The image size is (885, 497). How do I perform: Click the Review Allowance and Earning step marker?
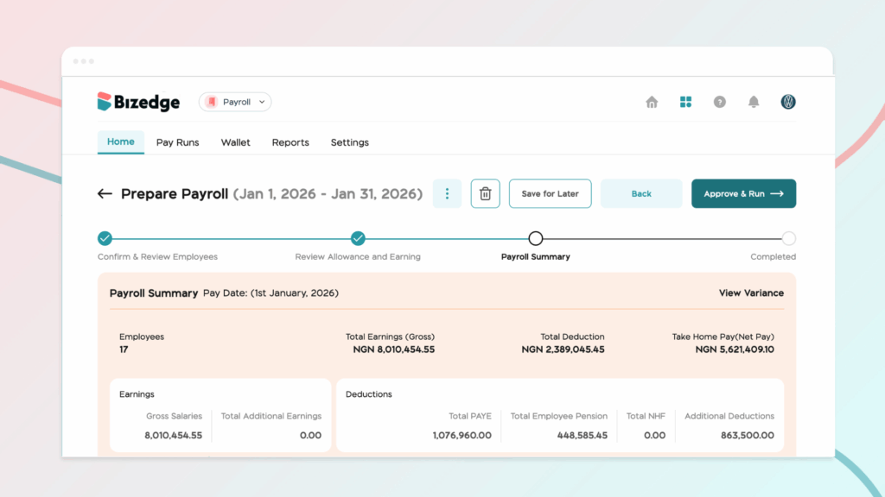358,239
